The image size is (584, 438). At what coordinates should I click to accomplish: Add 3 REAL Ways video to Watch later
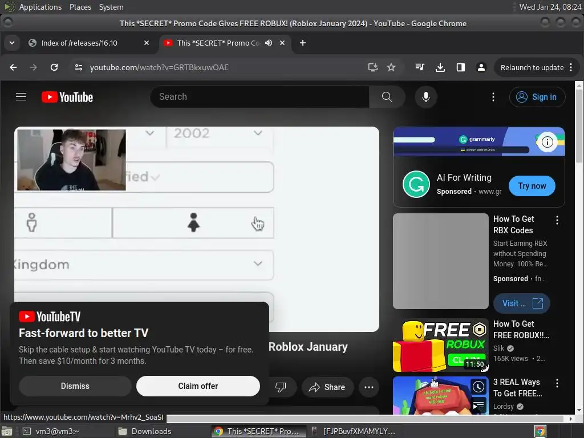point(478,387)
